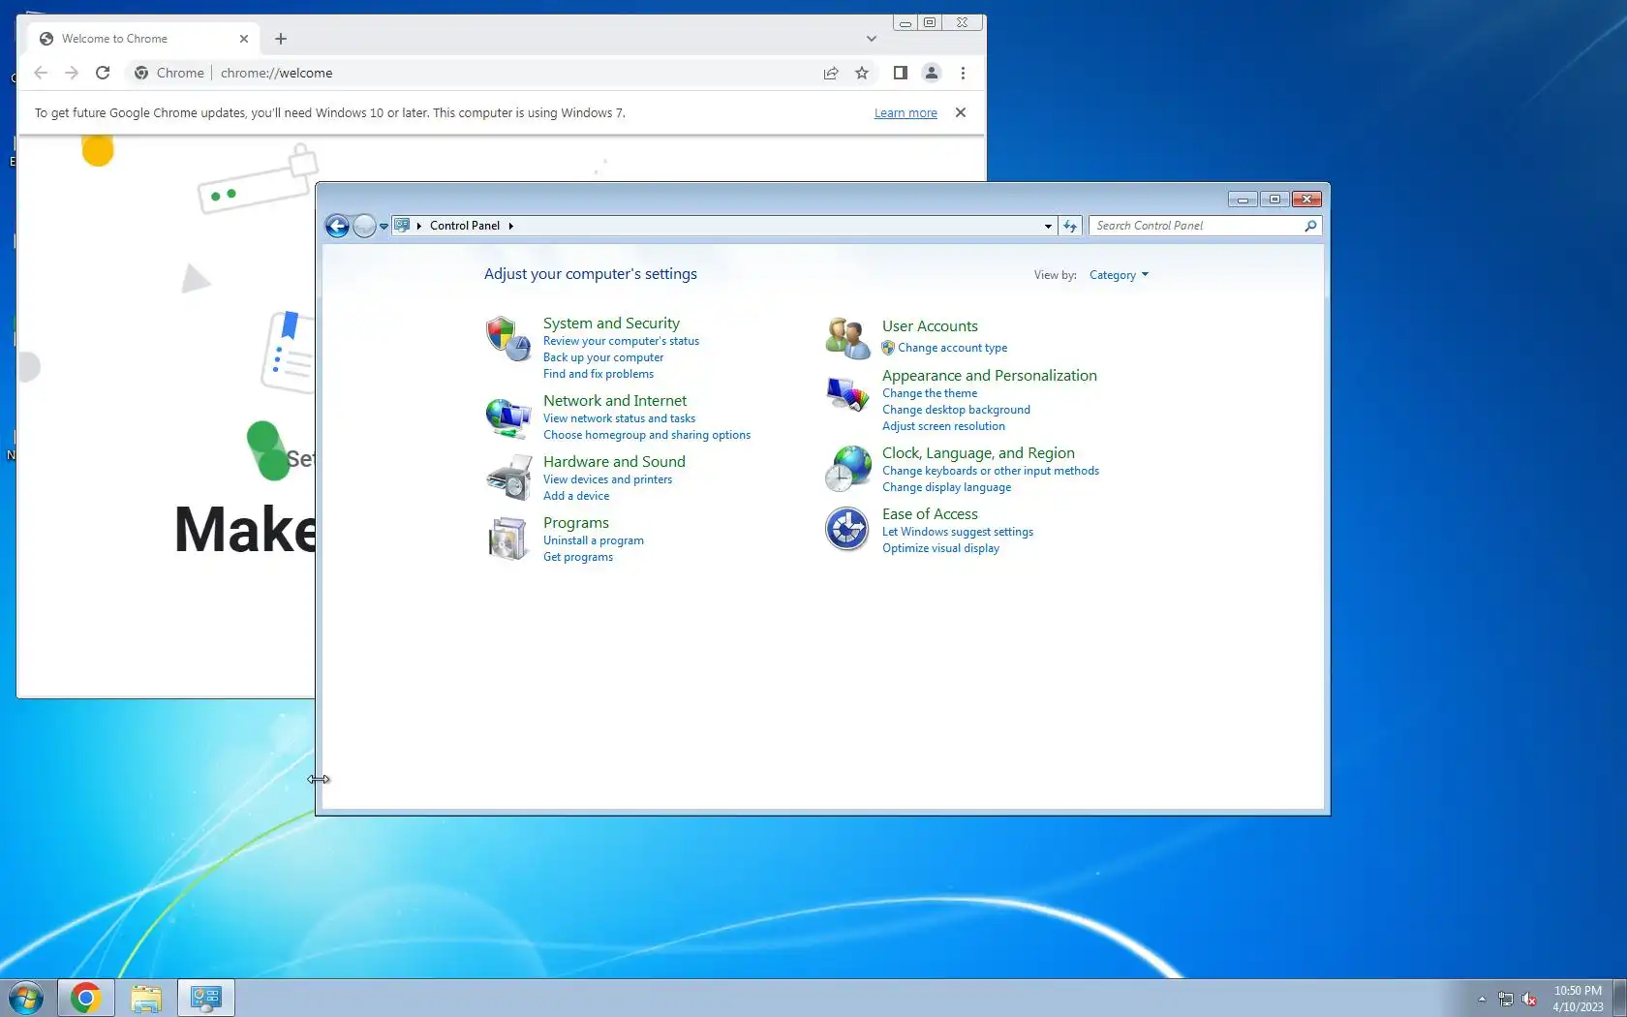This screenshot has width=1627, height=1017.
Task: Open Find and fix problems
Action: [599, 374]
